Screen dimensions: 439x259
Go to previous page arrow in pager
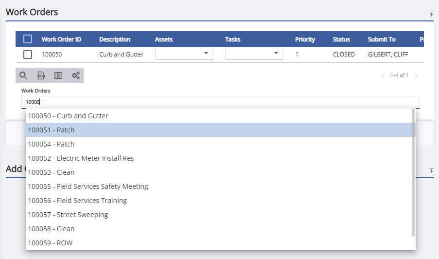[x=383, y=75]
